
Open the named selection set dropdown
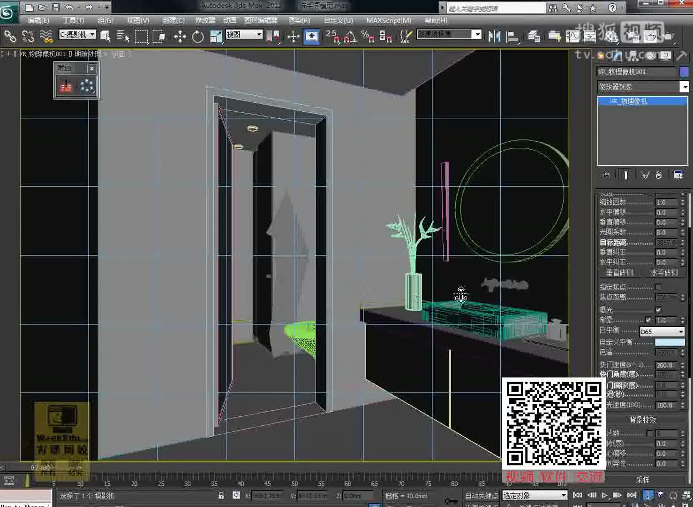pyautogui.click(x=449, y=34)
